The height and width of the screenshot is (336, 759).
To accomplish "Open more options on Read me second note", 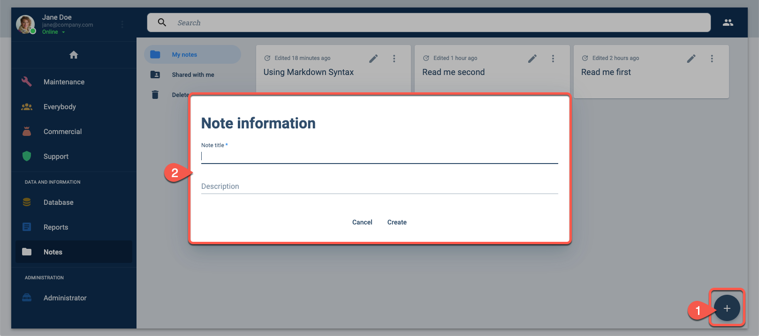I will 553,59.
